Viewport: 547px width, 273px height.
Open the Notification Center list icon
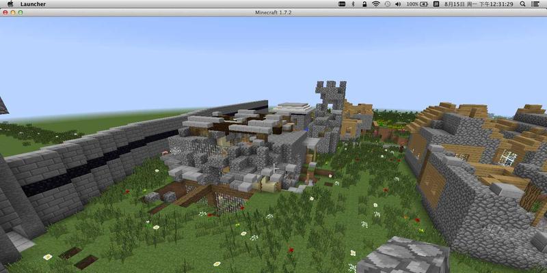(535, 4)
